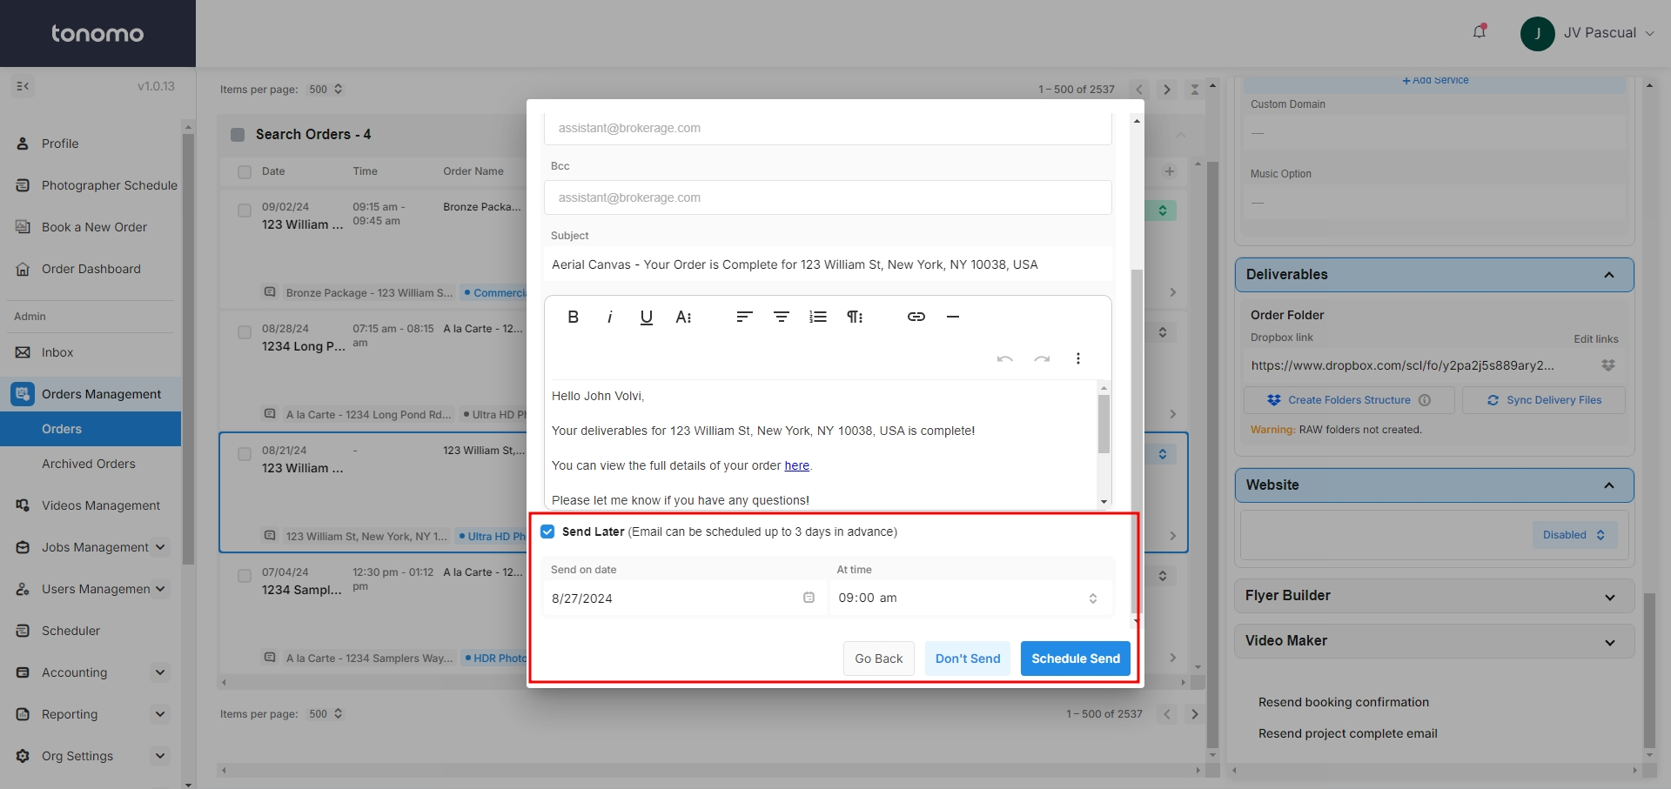Click the Bcc email input field
This screenshot has height=789, width=1671.
tap(828, 197)
